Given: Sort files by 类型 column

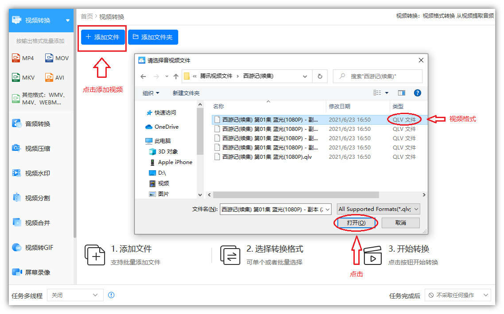Looking at the screenshot, I should pyautogui.click(x=398, y=106).
